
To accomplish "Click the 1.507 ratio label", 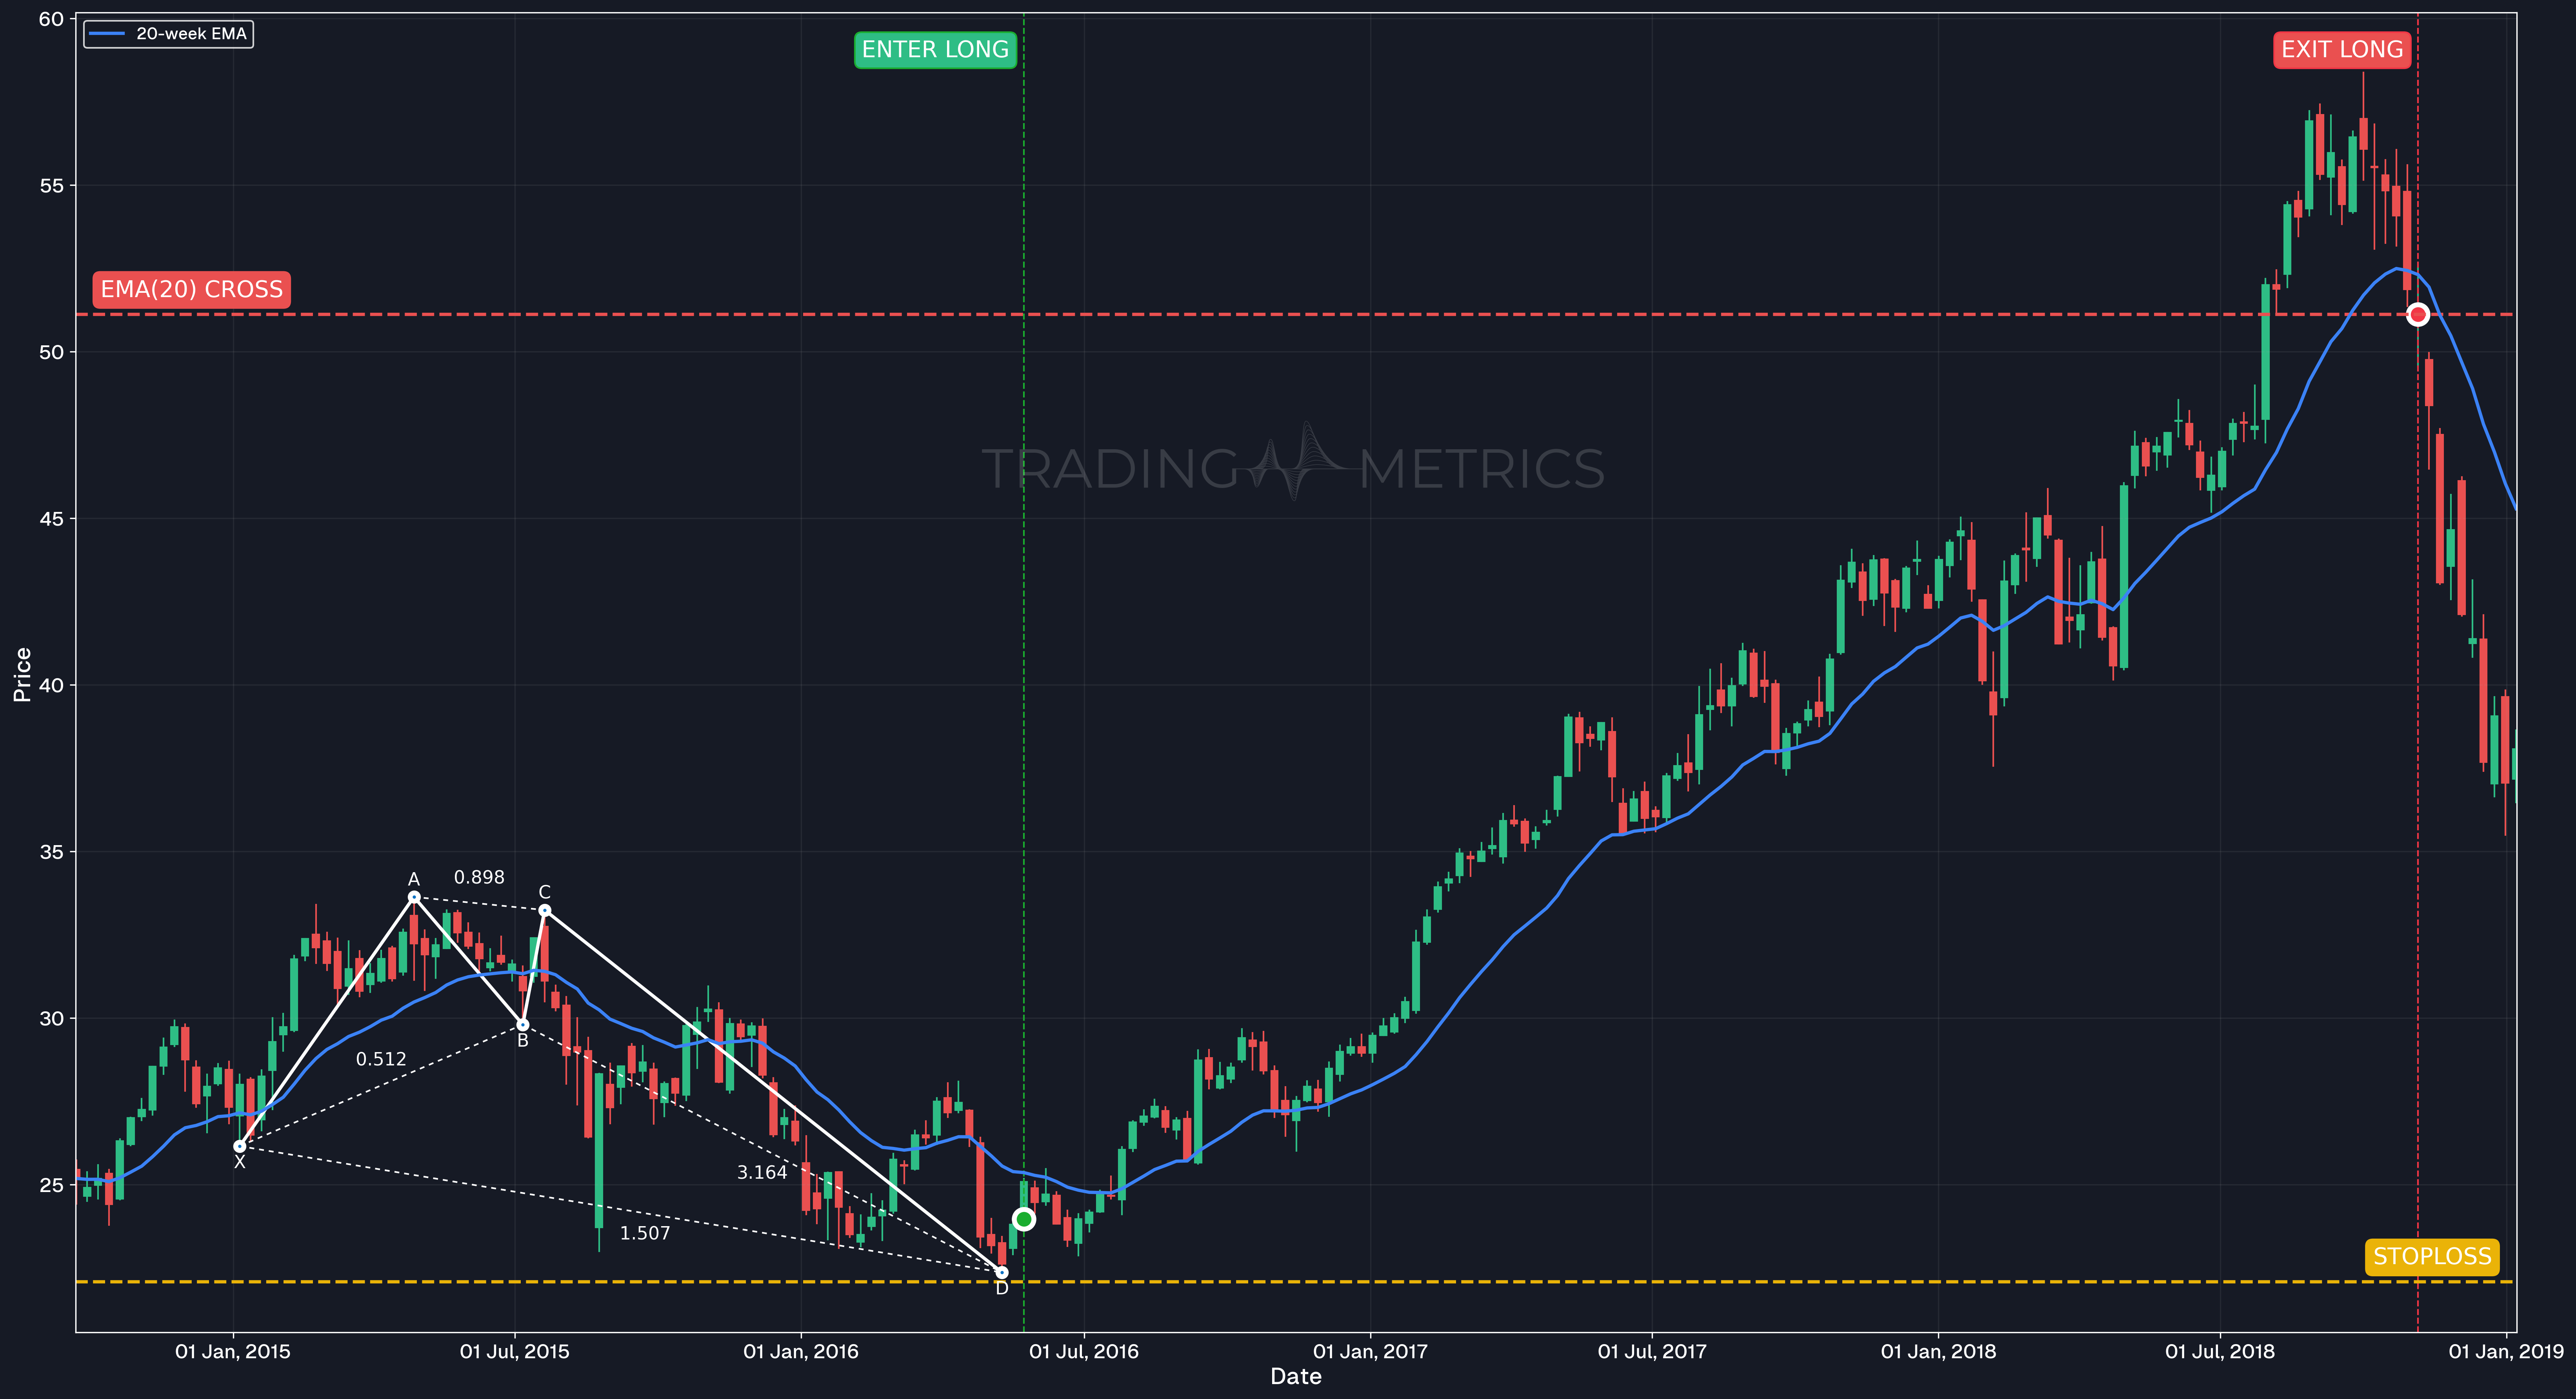I will coord(645,1233).
